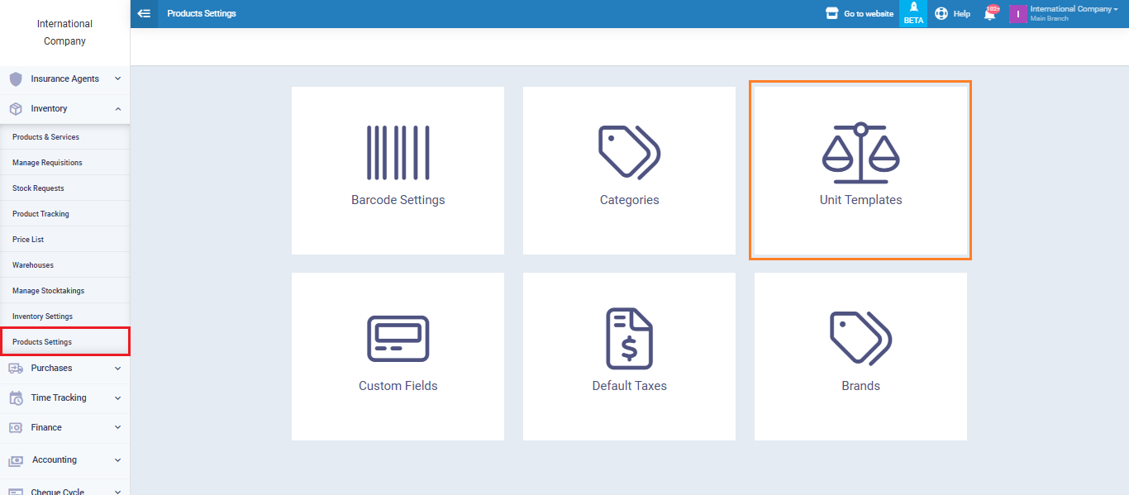
Task: Open Custom Fields via its card icon
Action: [398, 338]
